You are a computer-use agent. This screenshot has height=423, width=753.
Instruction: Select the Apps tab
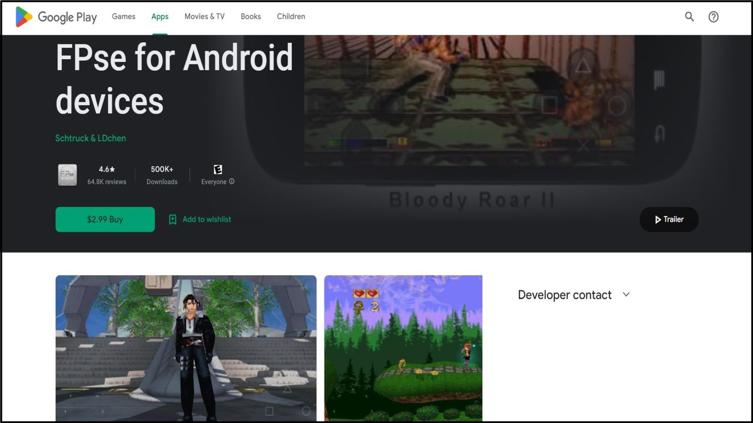(x=160, y=16)
